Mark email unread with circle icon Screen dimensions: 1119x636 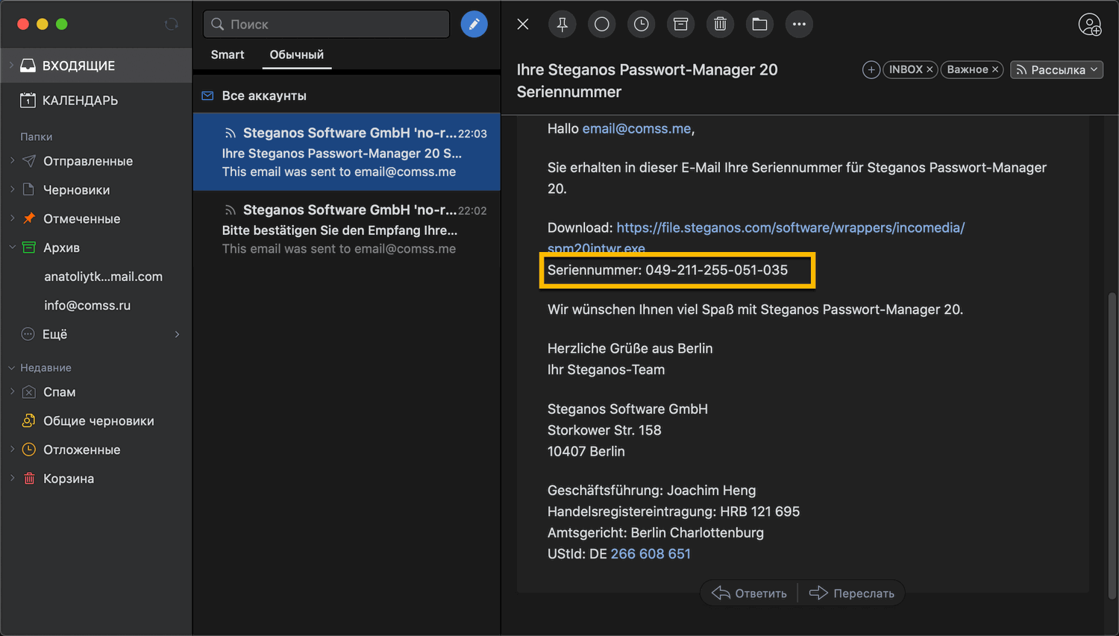coord(601,24)
